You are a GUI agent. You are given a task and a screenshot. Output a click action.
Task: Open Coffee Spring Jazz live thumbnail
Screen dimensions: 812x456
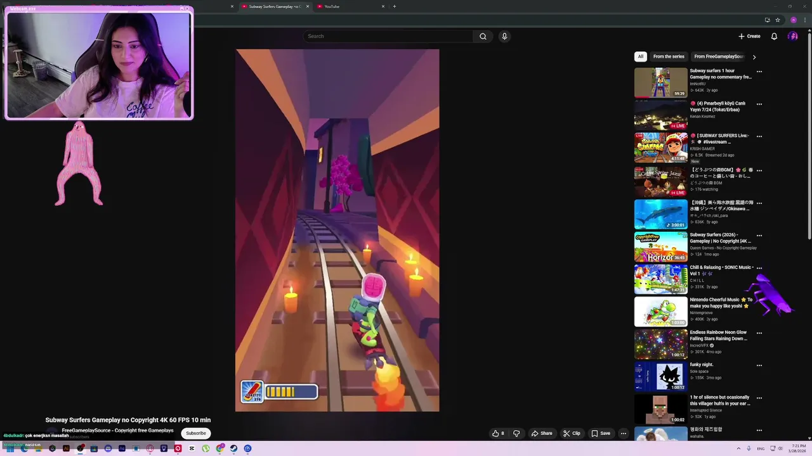(661, 181)
